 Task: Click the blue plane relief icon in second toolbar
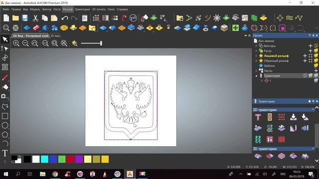(26, 28)
